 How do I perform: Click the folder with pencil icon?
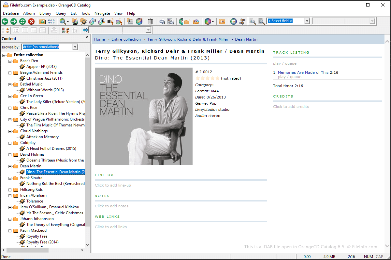coord(83,21)
